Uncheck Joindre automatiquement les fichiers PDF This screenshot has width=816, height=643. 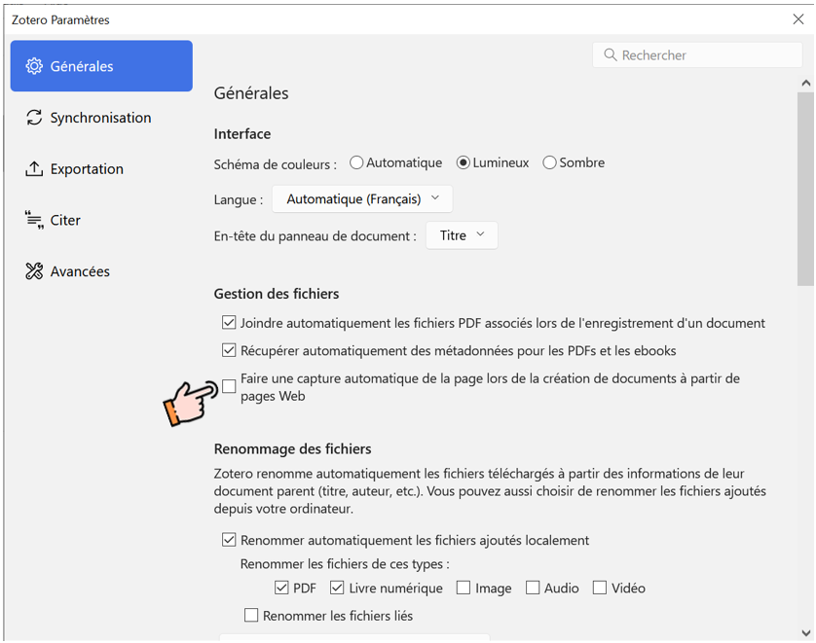click(x=229, y=323)
